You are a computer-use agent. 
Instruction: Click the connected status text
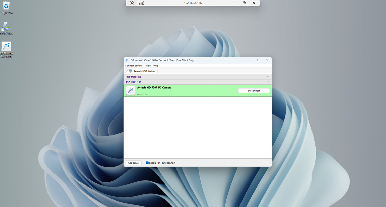tap(143, 94)
